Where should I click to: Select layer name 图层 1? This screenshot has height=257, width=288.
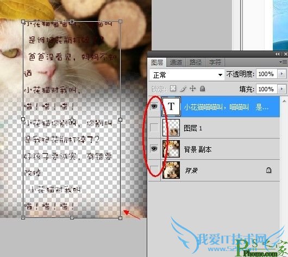point(193,128)
